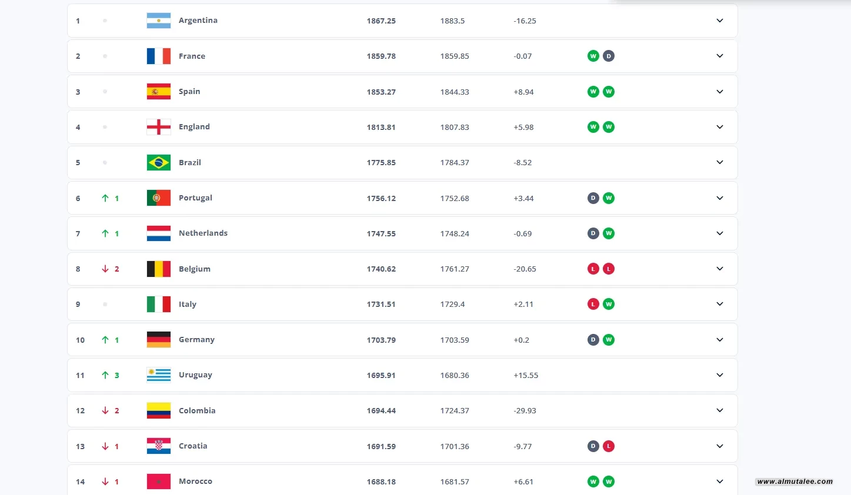Click the England flag thumbnail
851x495 pixels.
click(x=159, y=127)
